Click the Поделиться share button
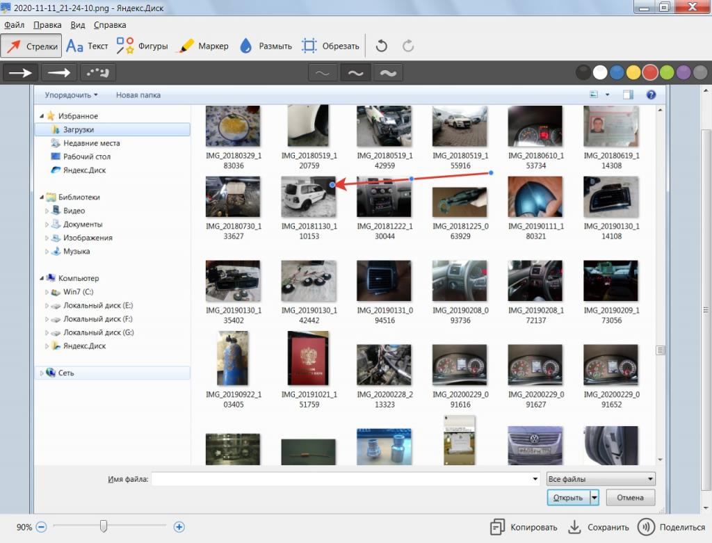Screen dimensions: 712x543 [672, 527]
